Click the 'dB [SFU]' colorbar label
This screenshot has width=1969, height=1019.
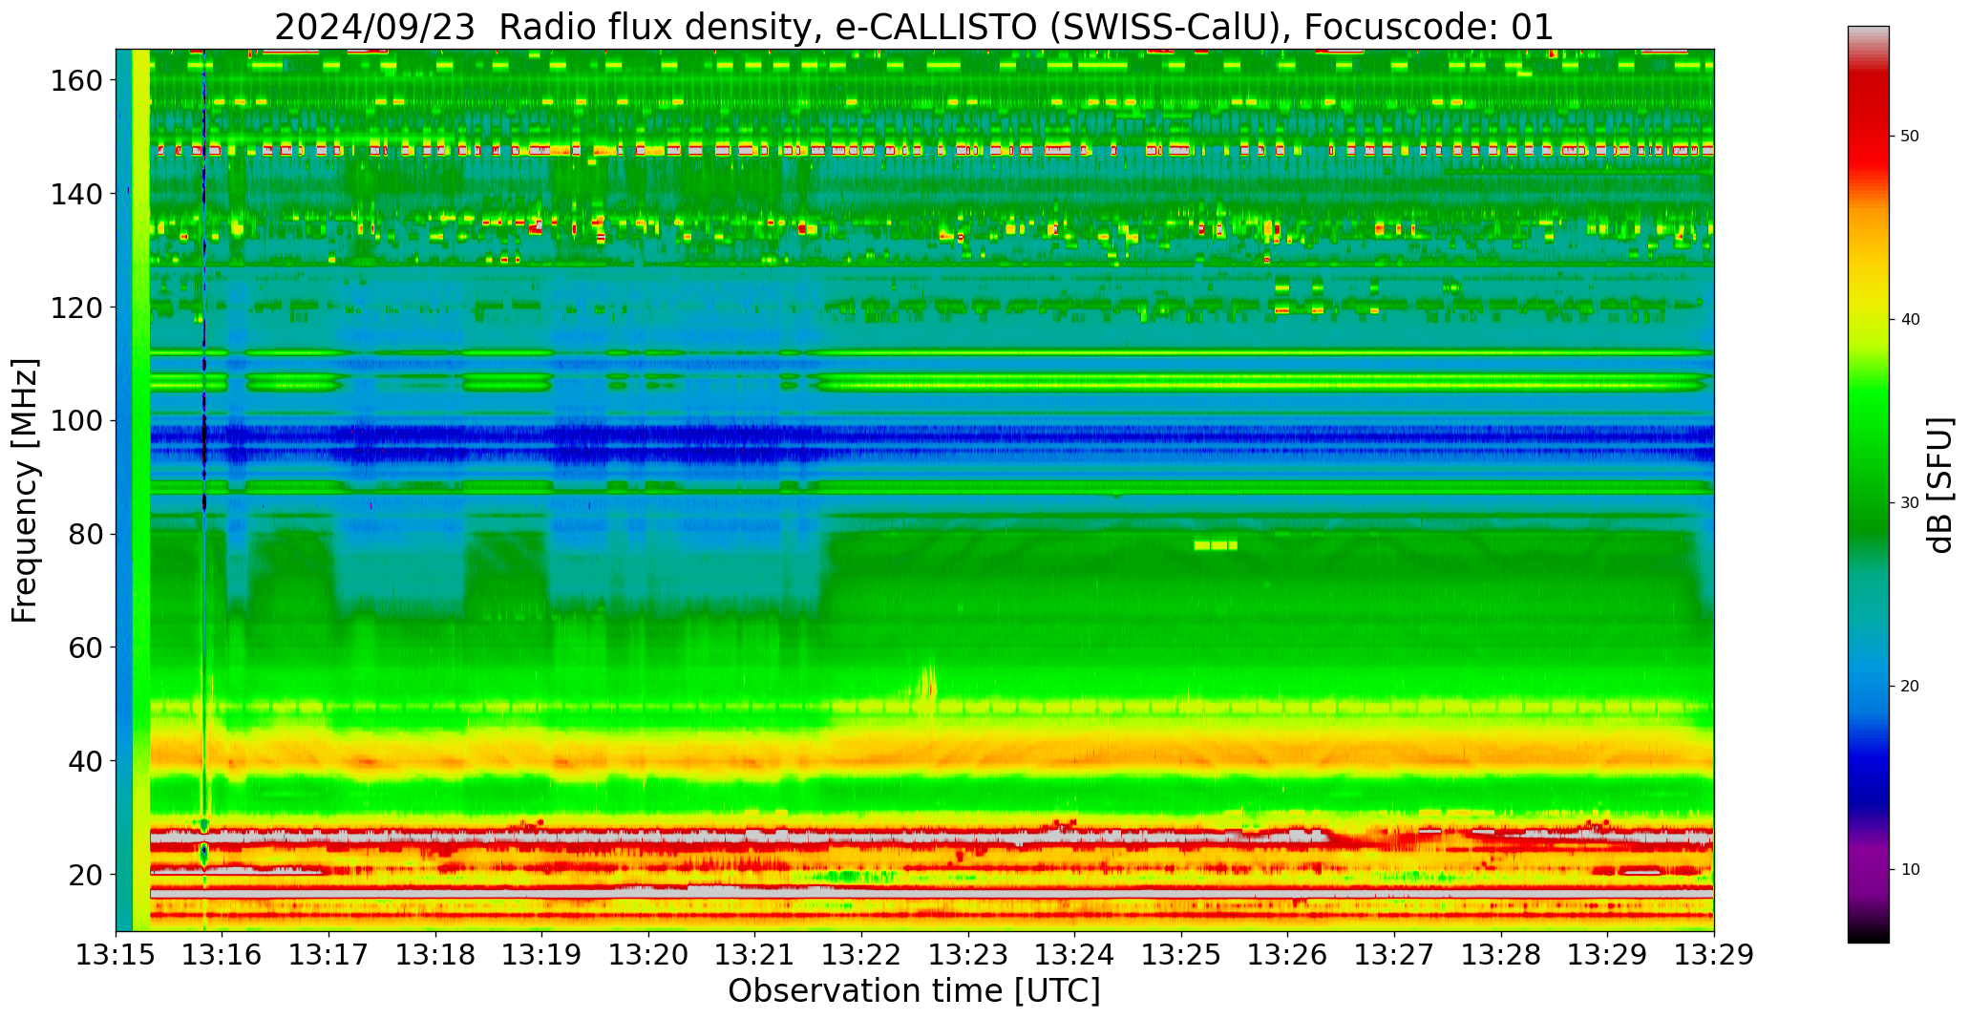(x=1940, y=484)
